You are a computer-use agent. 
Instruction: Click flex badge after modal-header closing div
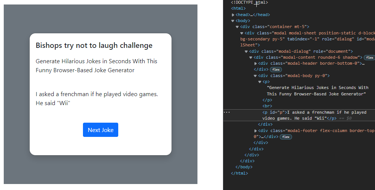coord(276,70)
